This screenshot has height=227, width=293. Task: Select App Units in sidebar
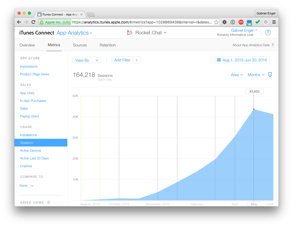pyautogui.click(x=27, y=93)
